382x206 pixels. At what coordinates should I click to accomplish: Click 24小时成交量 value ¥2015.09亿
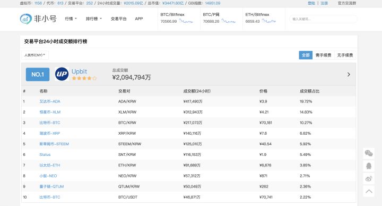133,3
